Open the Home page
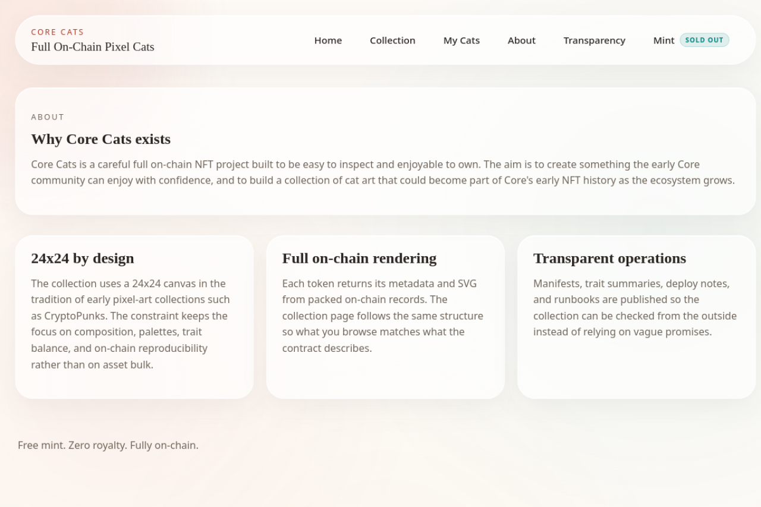 coord(328,40)
